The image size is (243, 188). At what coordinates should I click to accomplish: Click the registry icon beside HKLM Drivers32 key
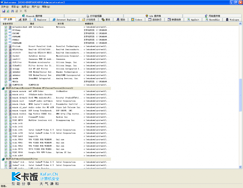tap(3, 88)
